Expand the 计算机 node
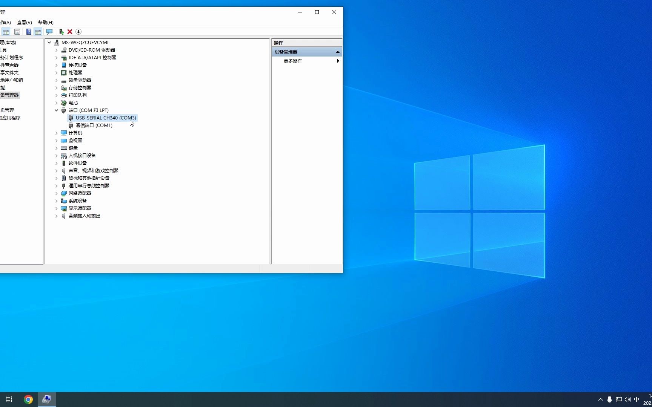 pos(56,133)
